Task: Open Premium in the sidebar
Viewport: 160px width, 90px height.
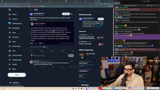Action: pyautogui.click(x=14, y=37)
